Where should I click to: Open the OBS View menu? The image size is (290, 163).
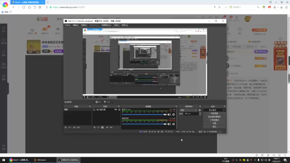[x=84, y=25]
